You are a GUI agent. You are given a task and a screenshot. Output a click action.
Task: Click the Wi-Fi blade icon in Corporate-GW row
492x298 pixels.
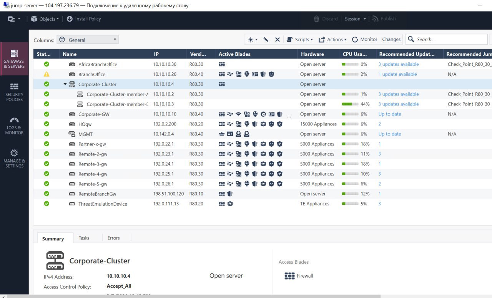coord(238,114)
